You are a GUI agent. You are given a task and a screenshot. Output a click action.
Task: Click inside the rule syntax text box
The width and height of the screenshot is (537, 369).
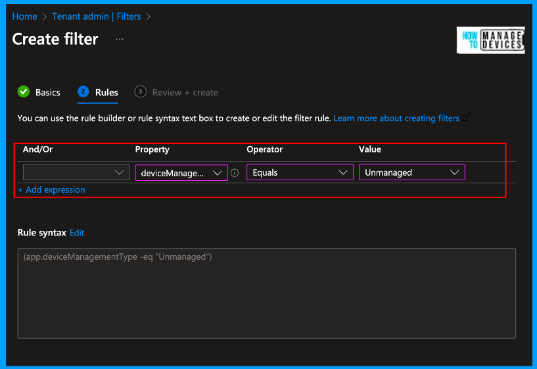266,293
